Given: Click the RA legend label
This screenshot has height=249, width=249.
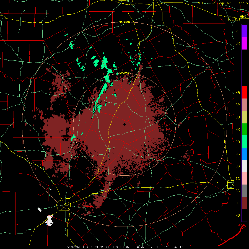Looking at the screenshot, I should pyautogui.click(x=238, y=142).
